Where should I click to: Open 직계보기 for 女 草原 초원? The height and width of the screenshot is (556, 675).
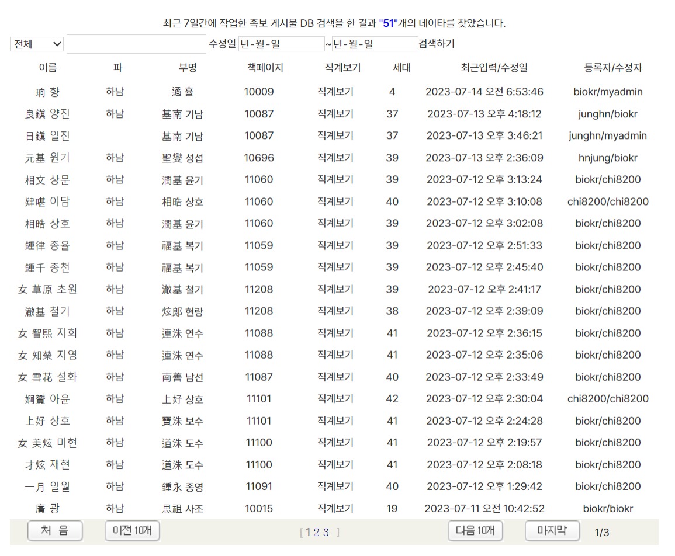pyautogui.click(x=335, y=289)
